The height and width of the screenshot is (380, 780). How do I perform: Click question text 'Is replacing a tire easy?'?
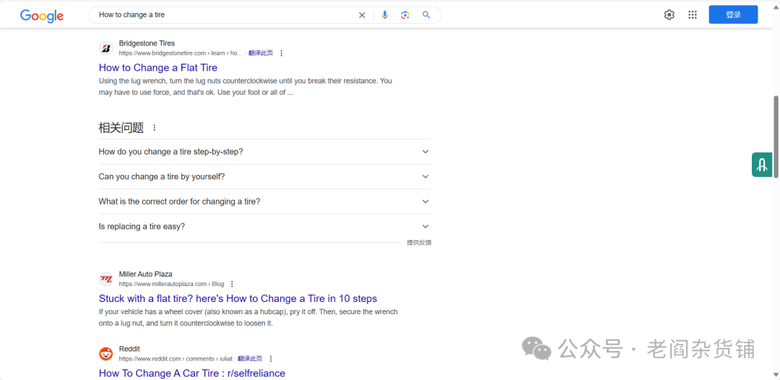142,226
